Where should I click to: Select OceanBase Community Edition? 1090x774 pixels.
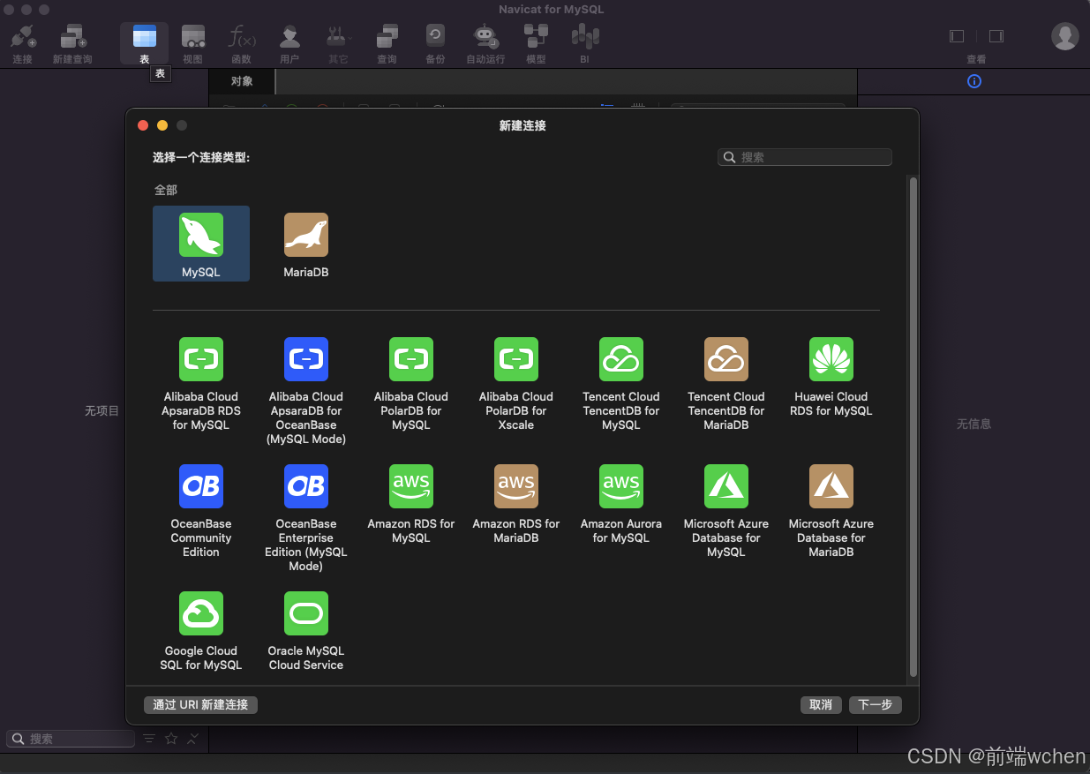point(201,511)
